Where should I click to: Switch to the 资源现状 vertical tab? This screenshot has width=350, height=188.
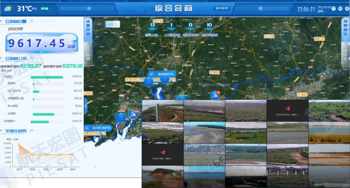click(88, 28)
